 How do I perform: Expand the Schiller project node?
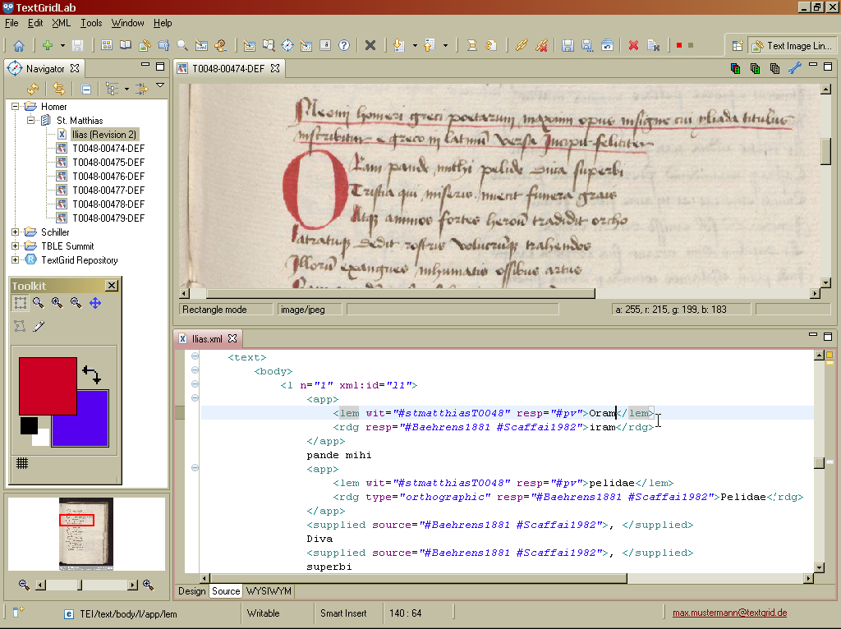point(16,232)
